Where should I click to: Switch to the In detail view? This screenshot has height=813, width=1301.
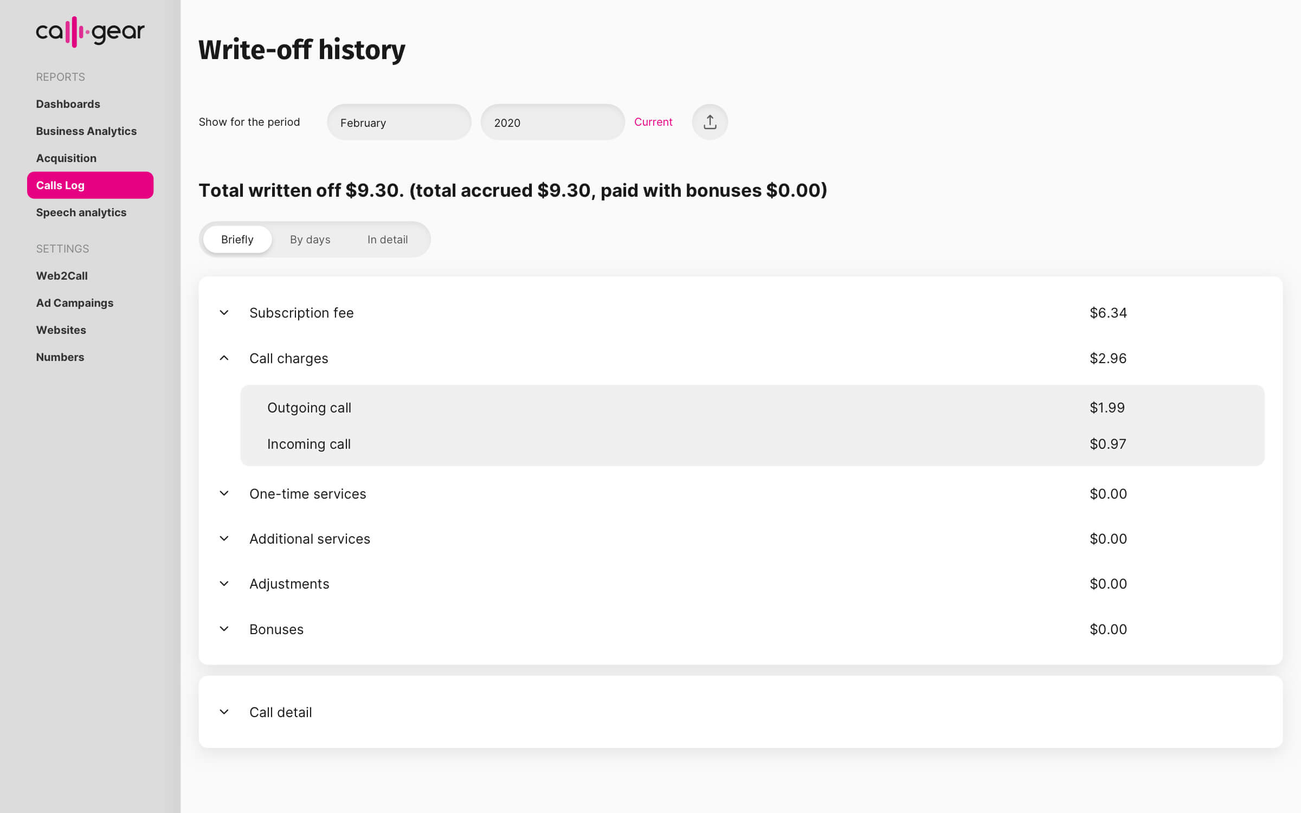(387, 240)
